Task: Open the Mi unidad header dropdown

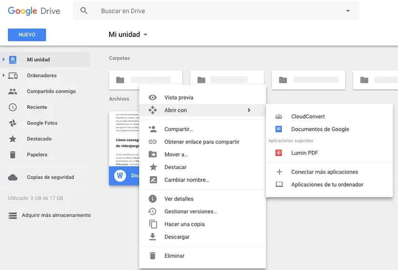Action: click(145, 34)
